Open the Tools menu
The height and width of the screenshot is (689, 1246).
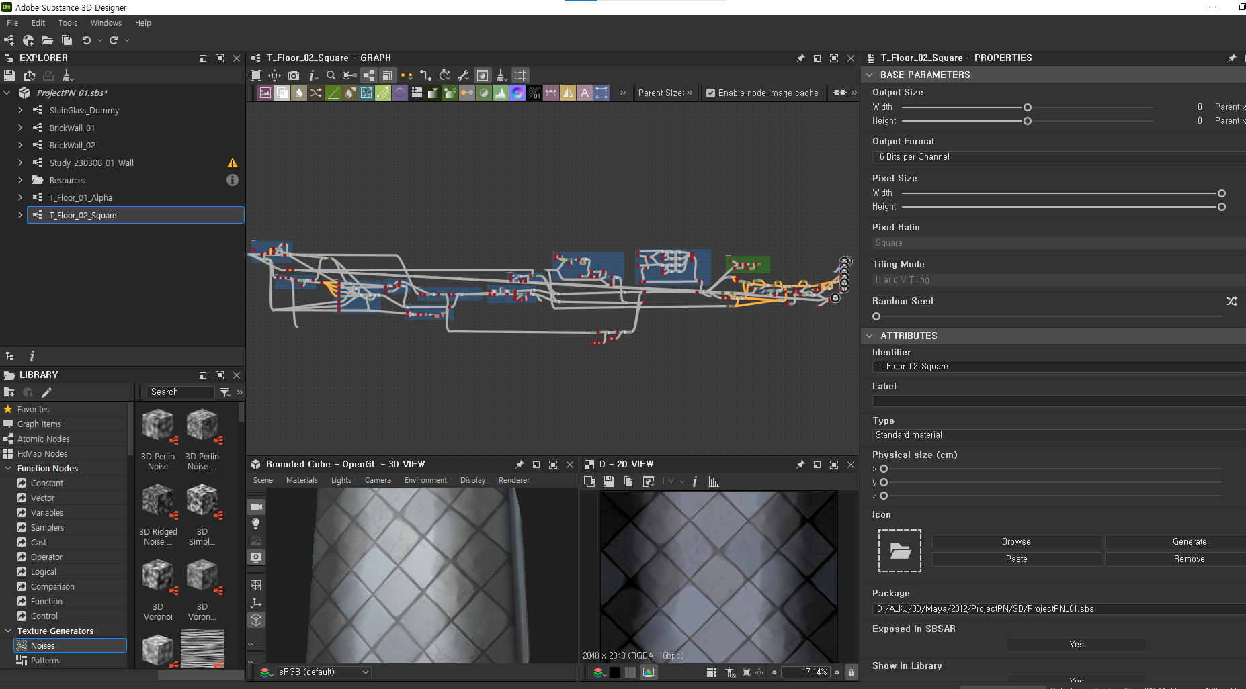click(x=67, y=23)
